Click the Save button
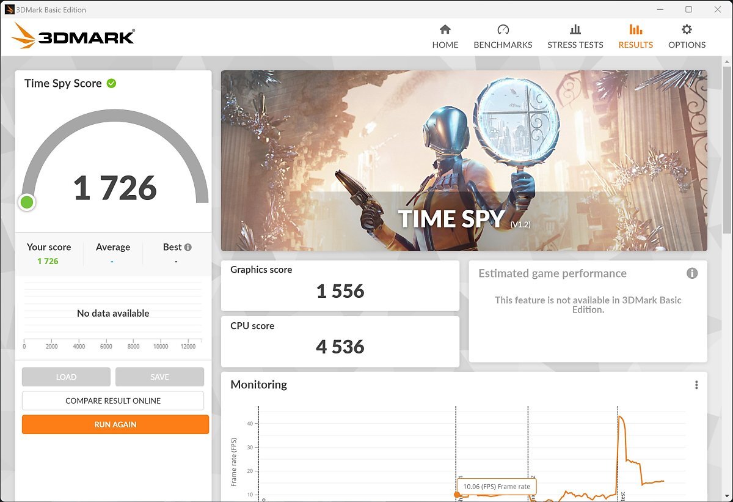The image size is (733, 502). (x=159, y=377)
